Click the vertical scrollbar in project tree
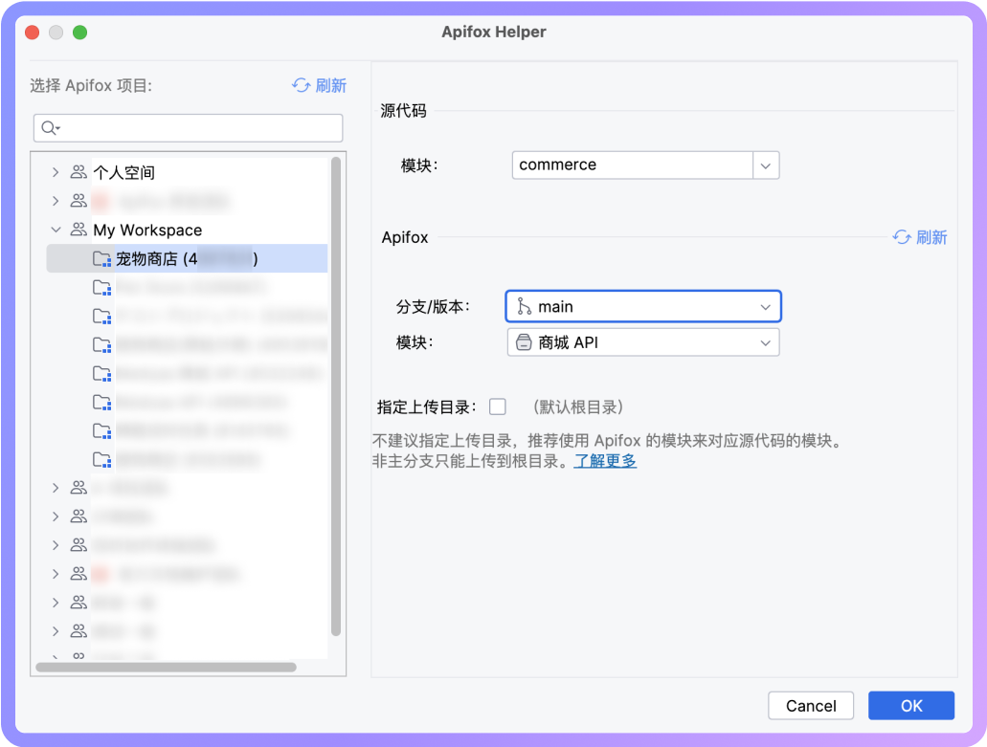 pos(336,396)
